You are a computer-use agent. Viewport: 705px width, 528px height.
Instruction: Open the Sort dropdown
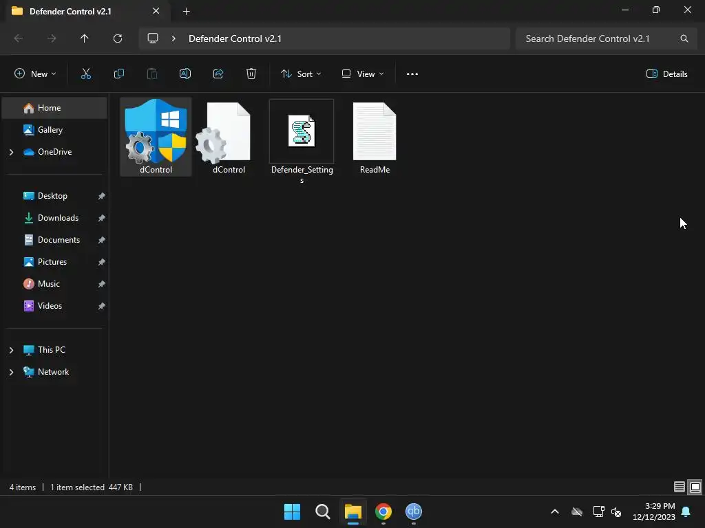pyautogui.click(x=300, y=74)
